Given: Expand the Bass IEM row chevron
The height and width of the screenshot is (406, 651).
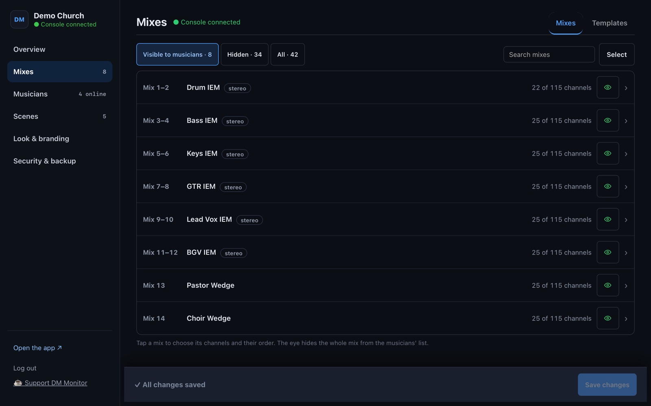Looking at the screenshot, I should 626,121.
